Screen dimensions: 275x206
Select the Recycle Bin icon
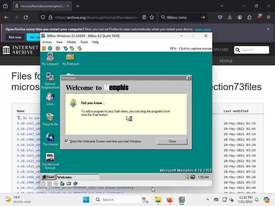tap(50, 119)
